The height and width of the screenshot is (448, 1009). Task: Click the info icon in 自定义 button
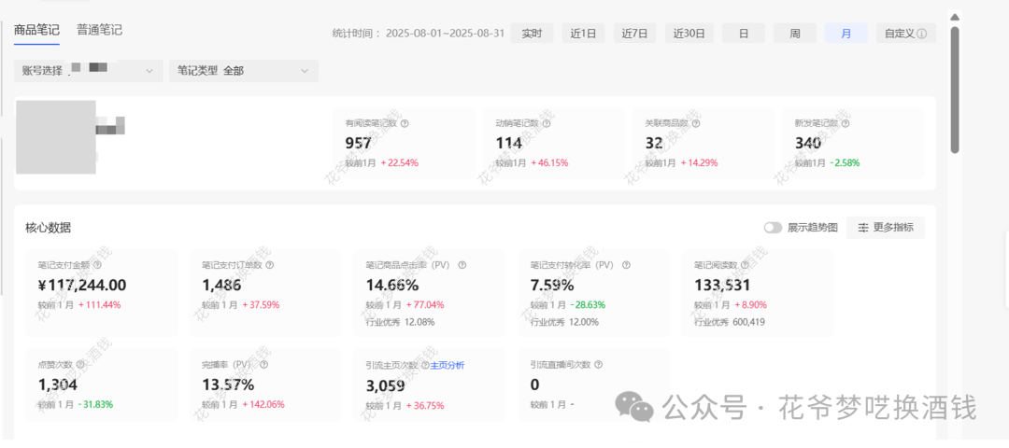click(x=922, y=34)
